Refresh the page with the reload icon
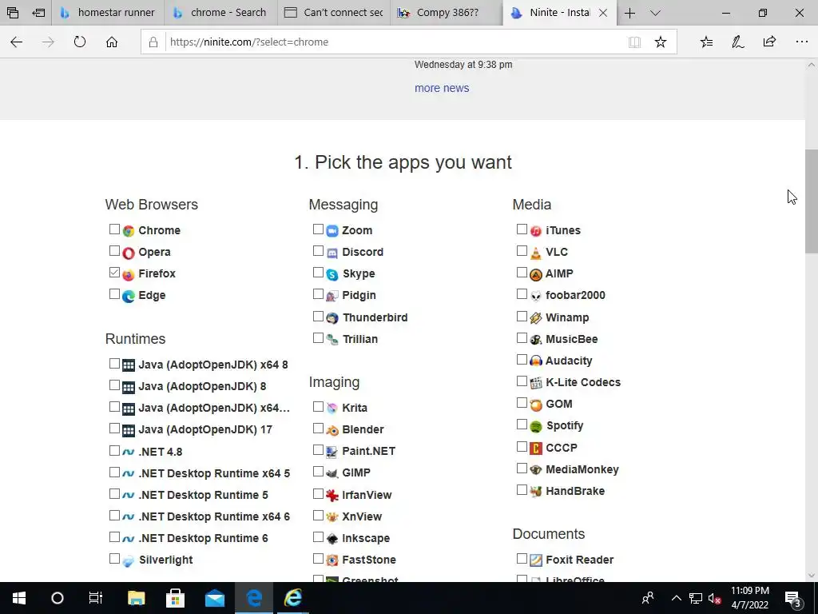The image size is (818, 614). 80,42
